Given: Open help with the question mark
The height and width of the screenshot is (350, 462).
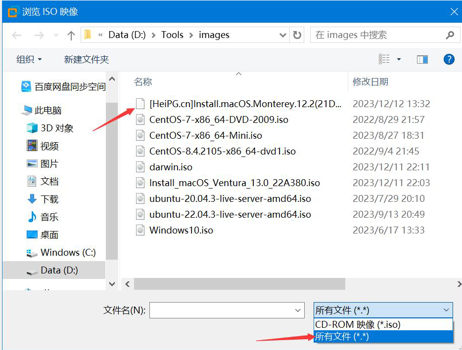Looking at the screenshot, I should [x=449, y=59].
